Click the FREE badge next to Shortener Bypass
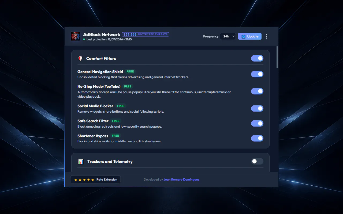This screenshot has width=343, height=214. pos(115,136)
